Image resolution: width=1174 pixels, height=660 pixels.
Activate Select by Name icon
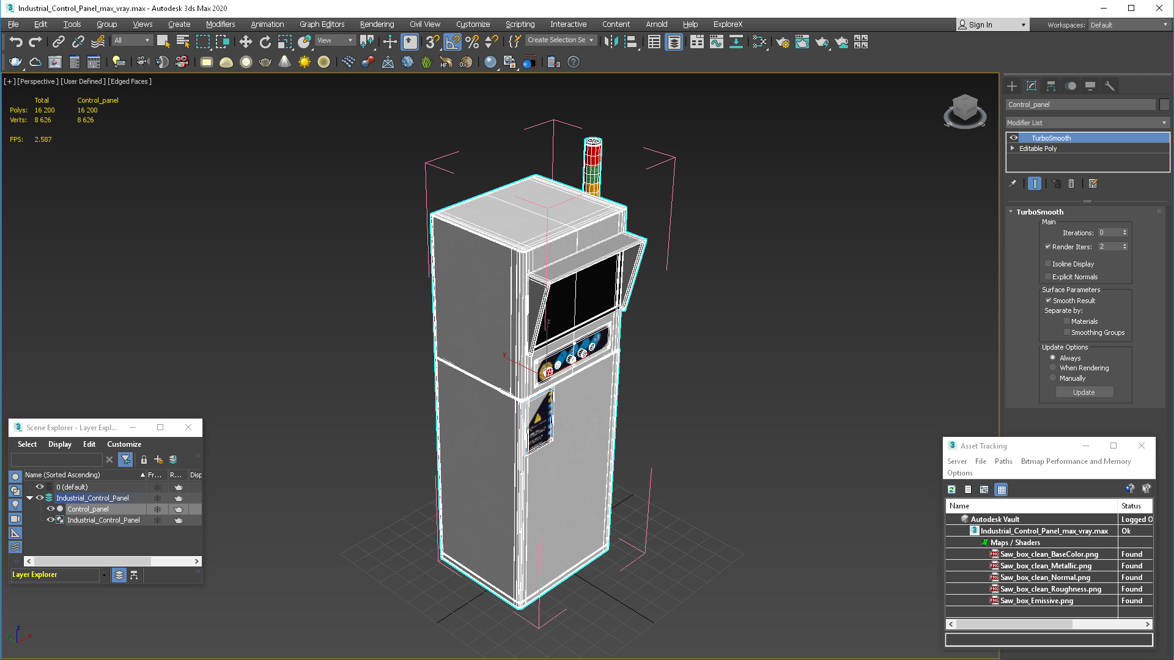[182, 42]
